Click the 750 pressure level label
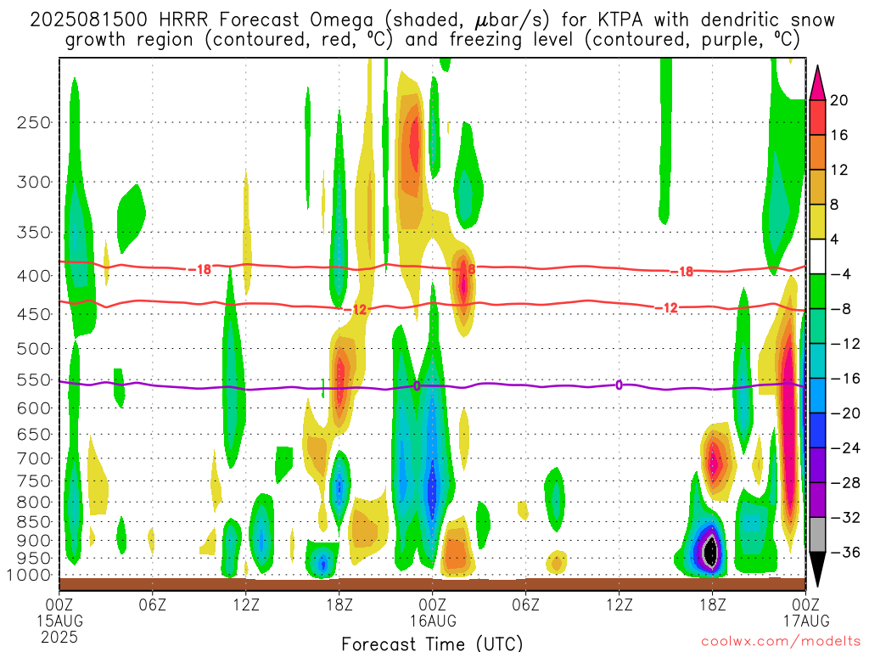Viewport: 869px width, 652px height. point(34,481)
